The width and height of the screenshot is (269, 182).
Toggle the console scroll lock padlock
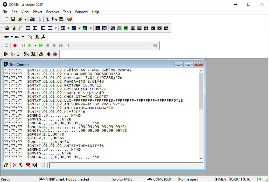click(x=6, y=165)
